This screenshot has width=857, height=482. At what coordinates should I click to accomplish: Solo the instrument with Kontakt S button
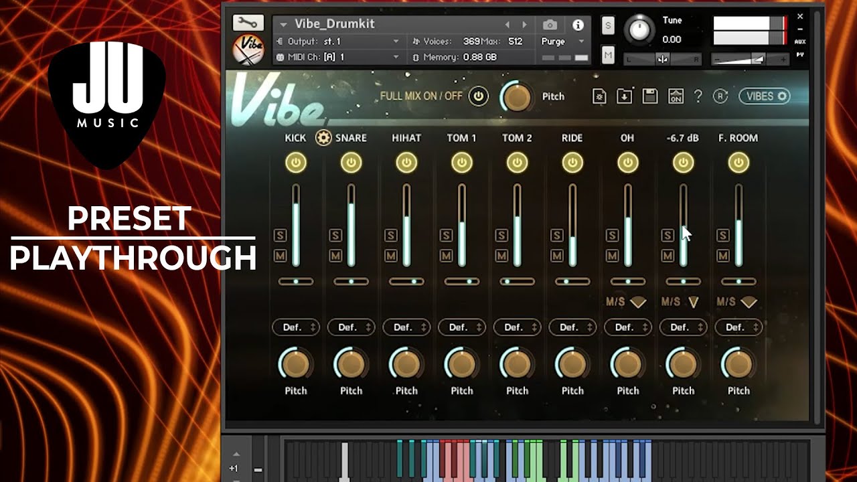tap(608, 25)
